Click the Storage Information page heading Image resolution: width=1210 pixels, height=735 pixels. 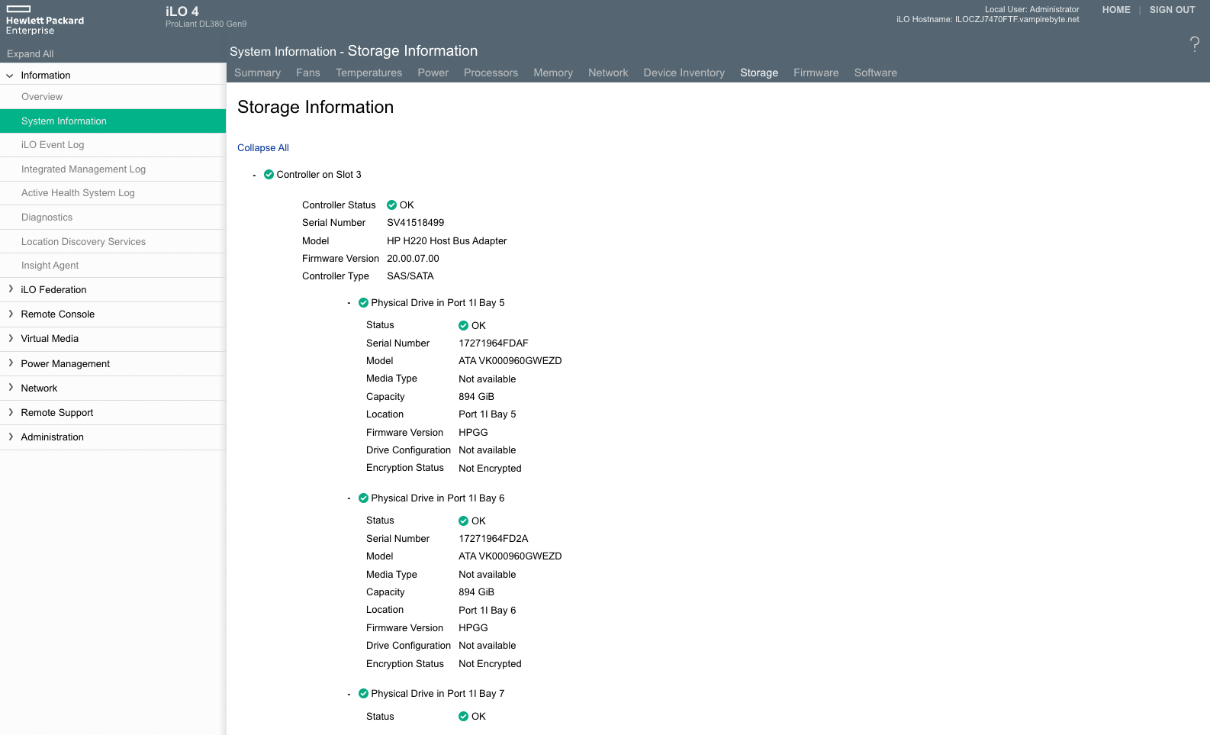click(x=315, y=108)
